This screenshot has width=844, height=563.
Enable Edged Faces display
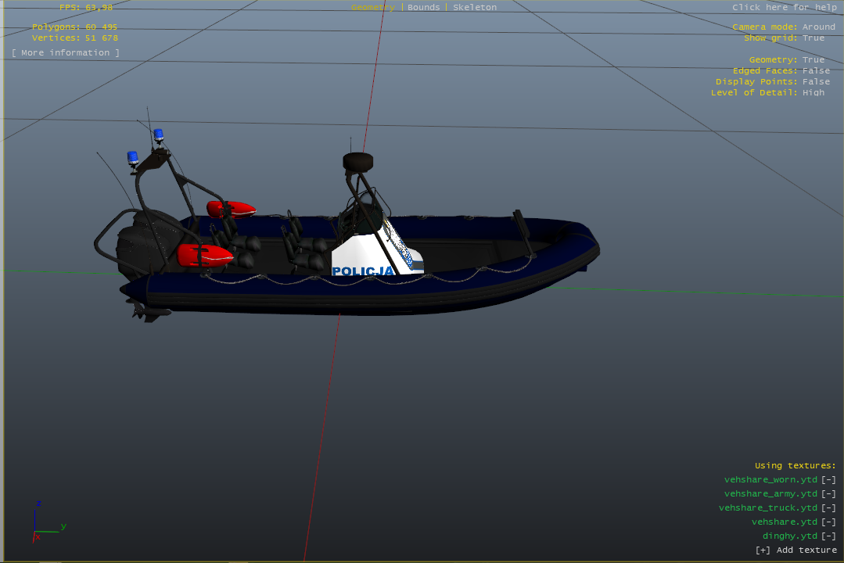(x=816, y=71)
